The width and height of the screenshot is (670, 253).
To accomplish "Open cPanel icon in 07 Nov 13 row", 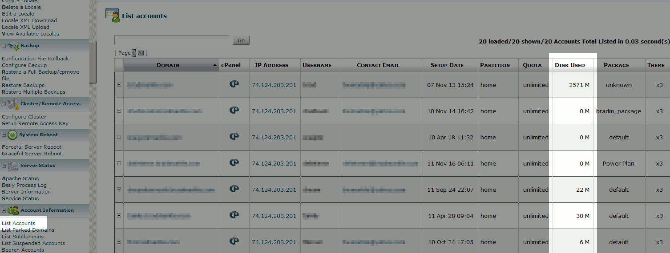I will (x=234, y=84).
